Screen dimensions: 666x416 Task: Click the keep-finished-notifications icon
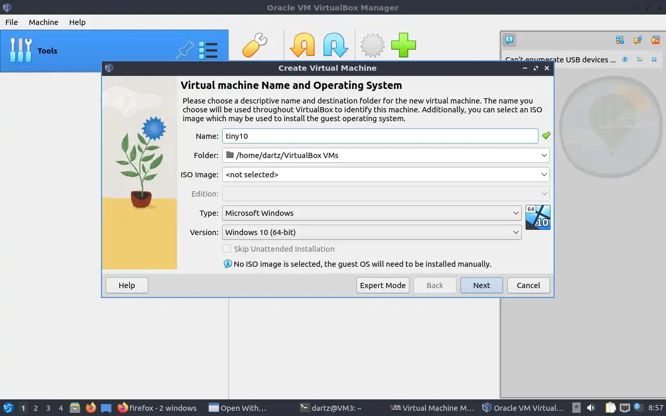[x=637, y=40]
